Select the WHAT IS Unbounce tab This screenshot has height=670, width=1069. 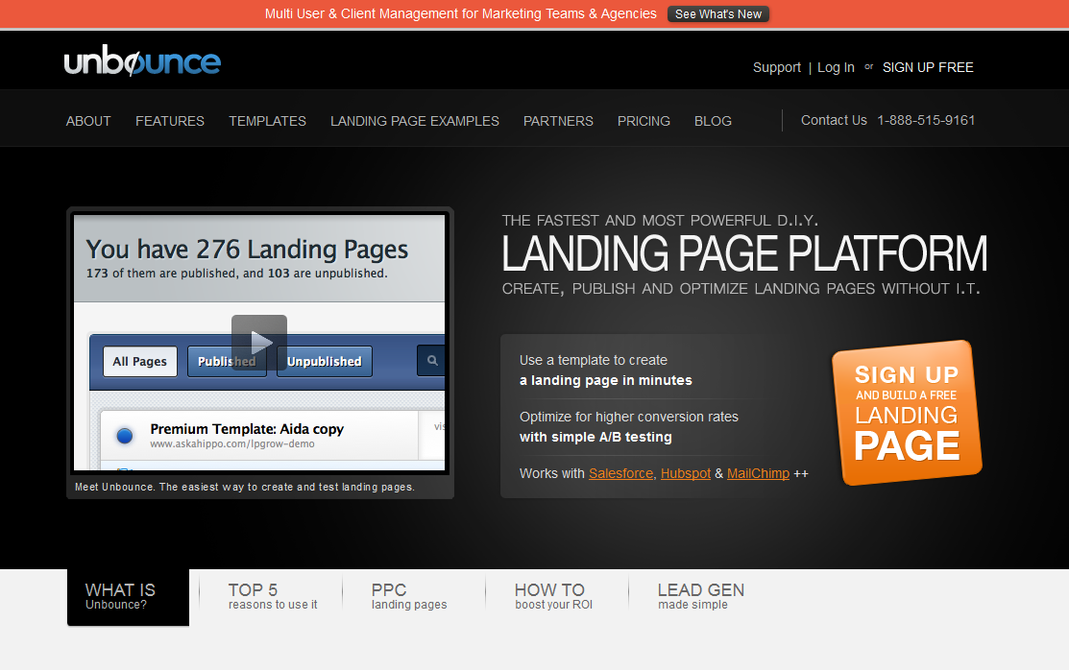pos(128,596)
